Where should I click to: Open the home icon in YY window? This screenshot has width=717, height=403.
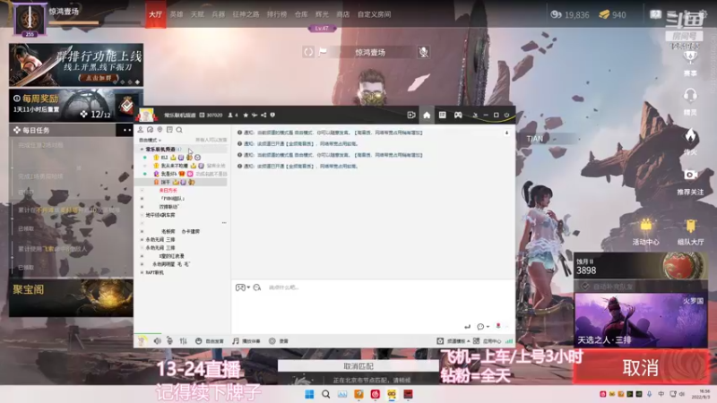click(427, 116)
